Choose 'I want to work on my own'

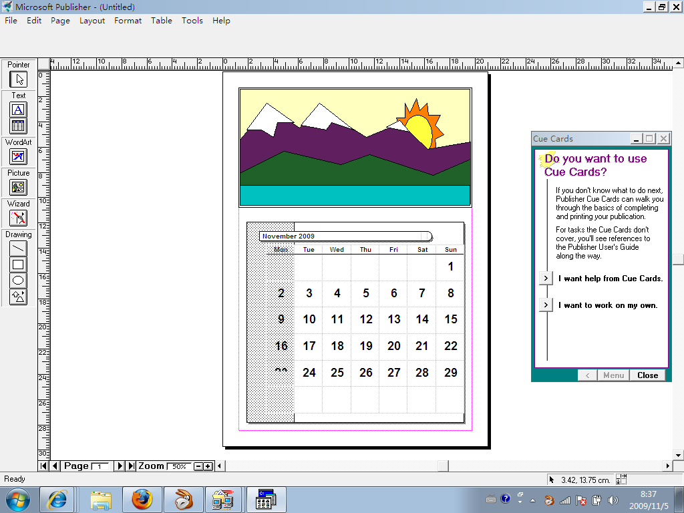546,305
